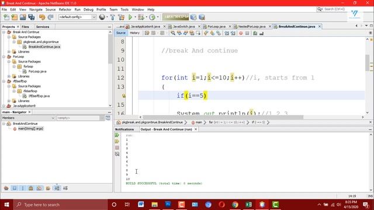Select main(String[] args) in Navigator
Viewport: 374px width, 210px height.
coord(30,128)
